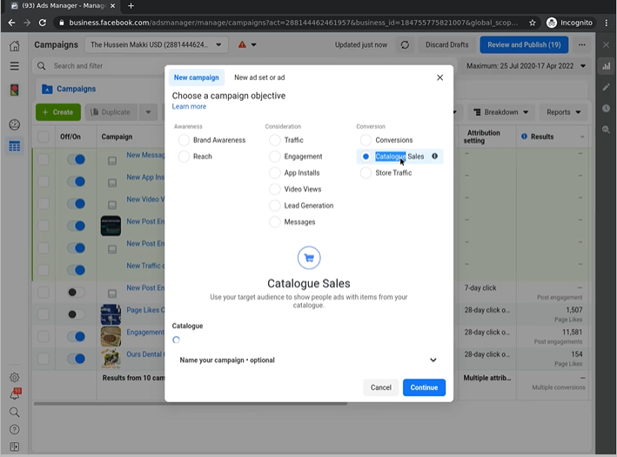Open Duplicate options arrow

click(x=148, y=112)
